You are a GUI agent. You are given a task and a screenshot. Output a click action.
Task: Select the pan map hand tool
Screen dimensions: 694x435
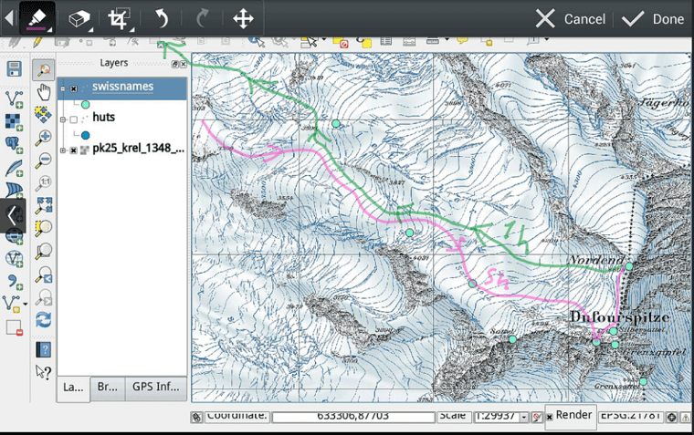(43, 91)
